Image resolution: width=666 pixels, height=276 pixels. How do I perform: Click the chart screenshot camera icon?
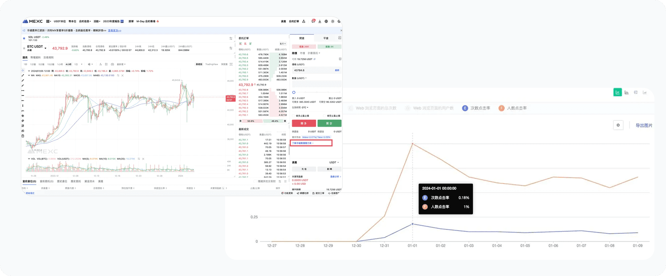point(112,64)
